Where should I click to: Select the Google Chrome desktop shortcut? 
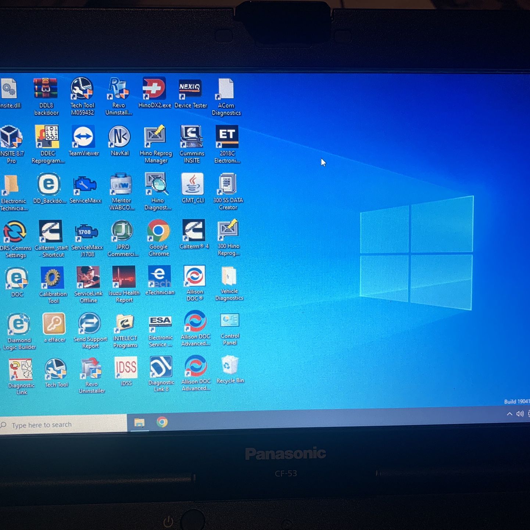pos(158,231)
